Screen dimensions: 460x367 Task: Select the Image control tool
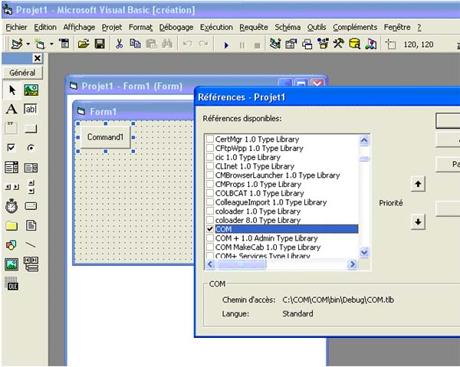coord(11,264)
